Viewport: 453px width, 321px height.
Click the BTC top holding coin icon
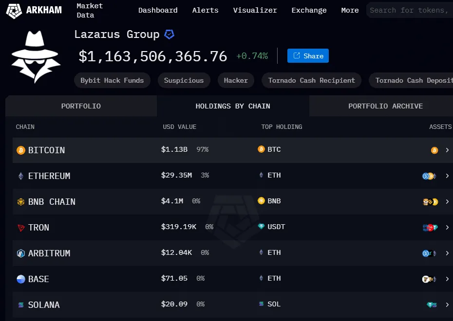261,149
